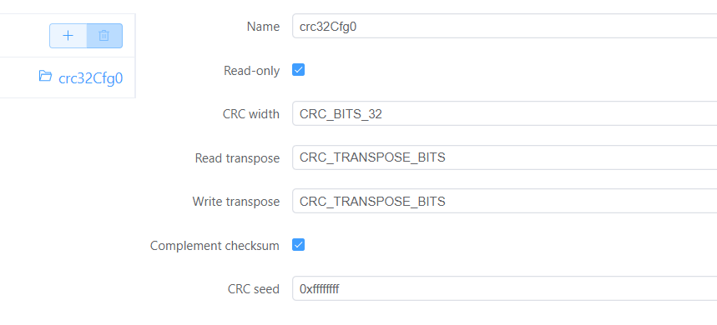Click into the CRC seed field with 0xffffffff
The height and width of the screenshot is (325, 717).
point(504,288)
